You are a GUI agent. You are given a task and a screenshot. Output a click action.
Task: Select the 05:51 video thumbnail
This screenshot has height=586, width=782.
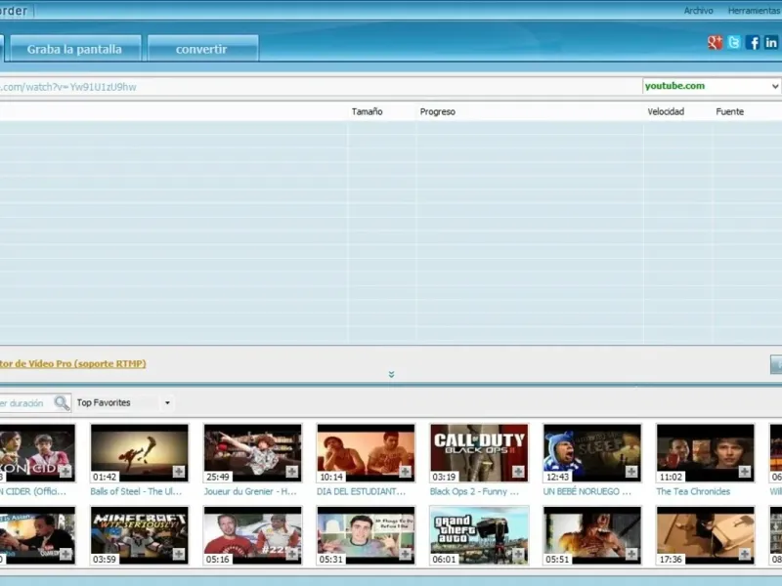click(592, 535)
